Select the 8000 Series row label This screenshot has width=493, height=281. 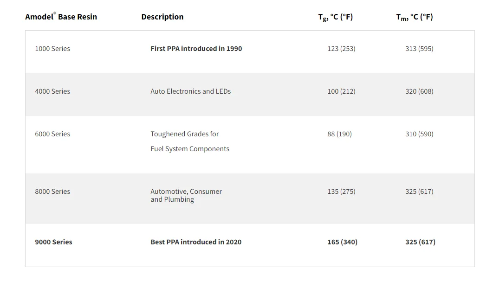52,192
